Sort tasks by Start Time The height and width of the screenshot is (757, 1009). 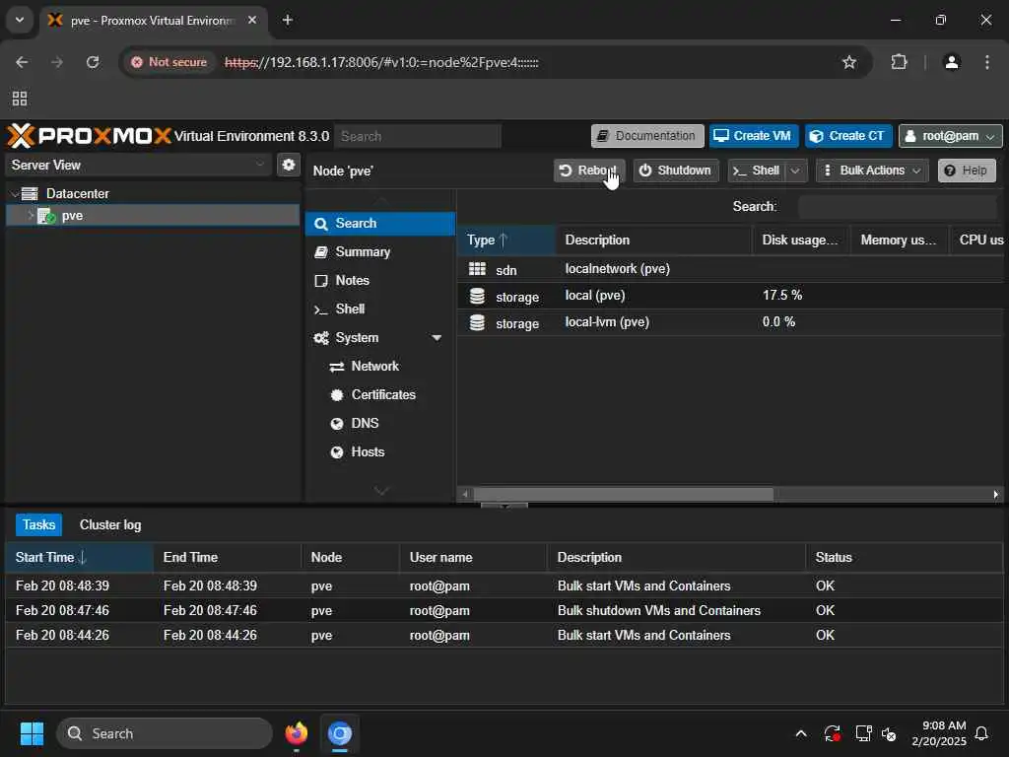point(79,558)
